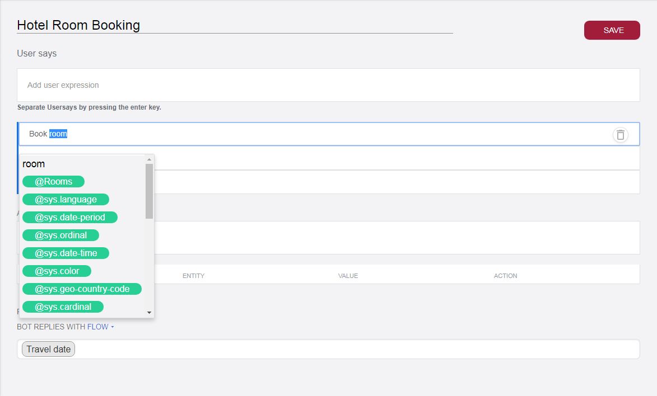This screenshot has width=657, height=396.
Task: Pick @sys.geo-country-code entity
Action: pyautogui.click(x=82, y=289)
